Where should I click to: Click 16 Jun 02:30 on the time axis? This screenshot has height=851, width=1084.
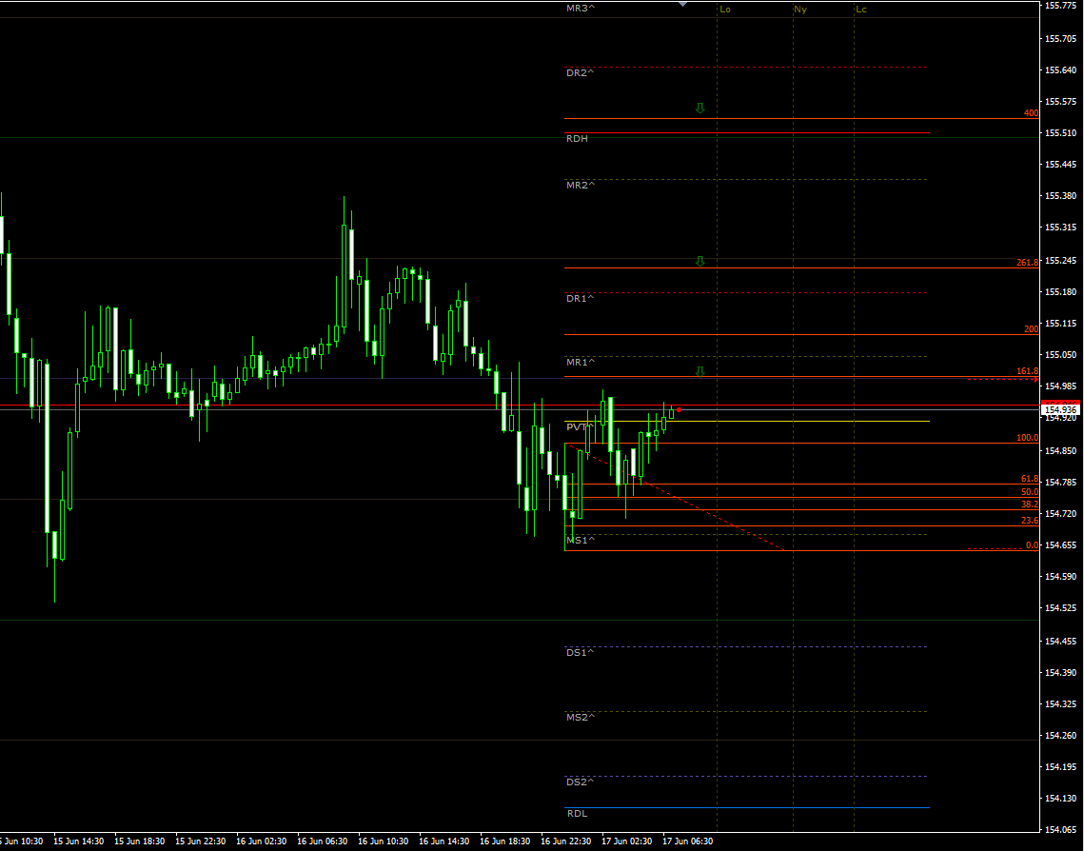(262, 841)
